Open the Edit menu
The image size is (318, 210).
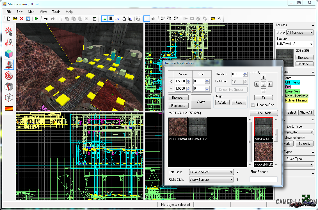point(19,12)
